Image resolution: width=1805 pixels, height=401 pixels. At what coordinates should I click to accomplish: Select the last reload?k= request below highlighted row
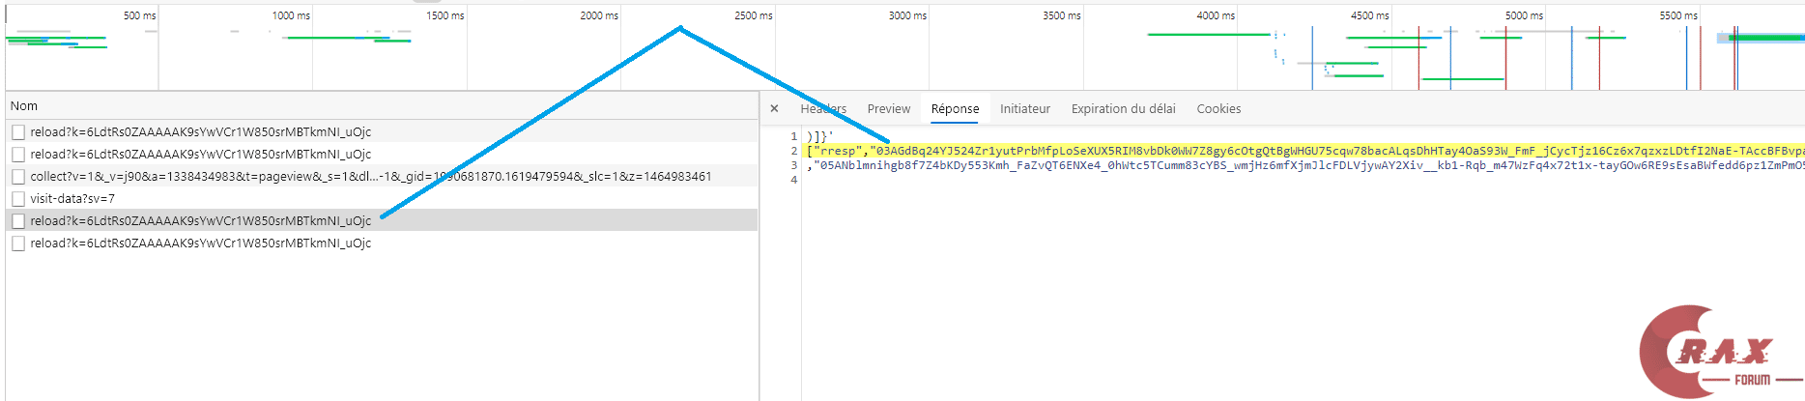coord(382,243)
